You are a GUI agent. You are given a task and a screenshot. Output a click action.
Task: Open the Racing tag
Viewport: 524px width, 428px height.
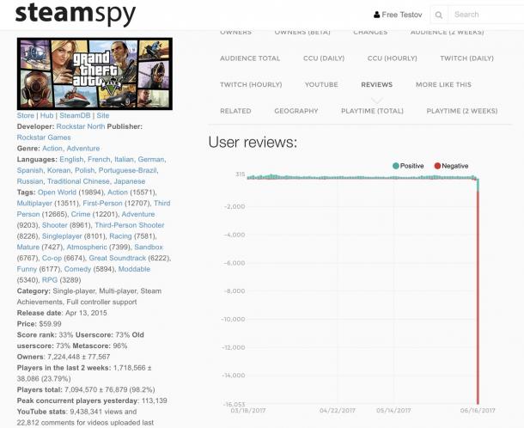120,236
